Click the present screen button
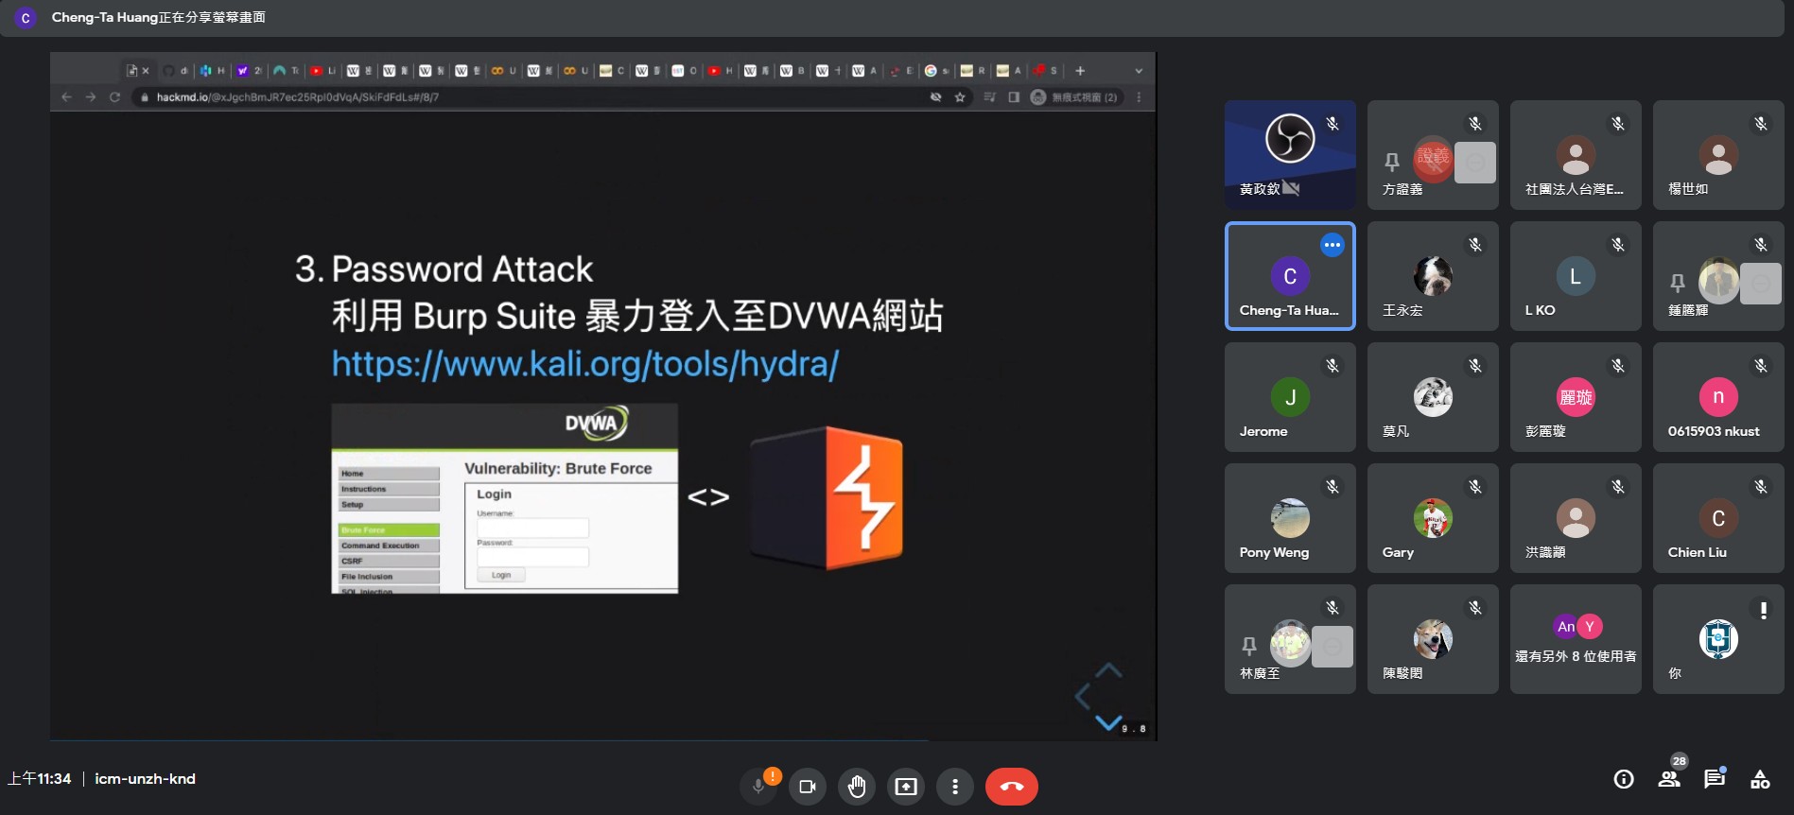This screenshot has height=815, width=1794. click(x=906, y=787)
